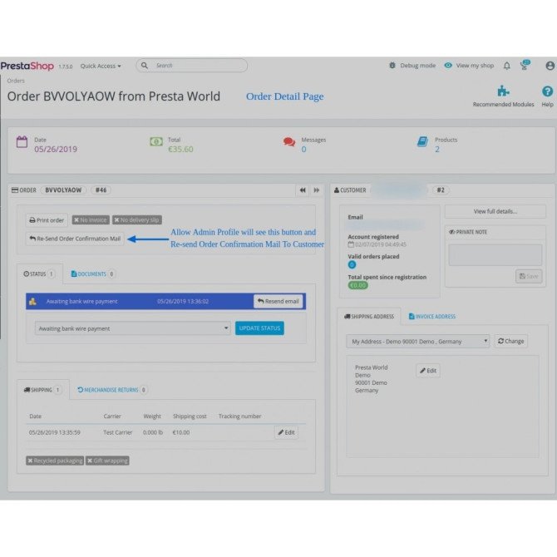Click the Update Status button

tap(259, 328)
